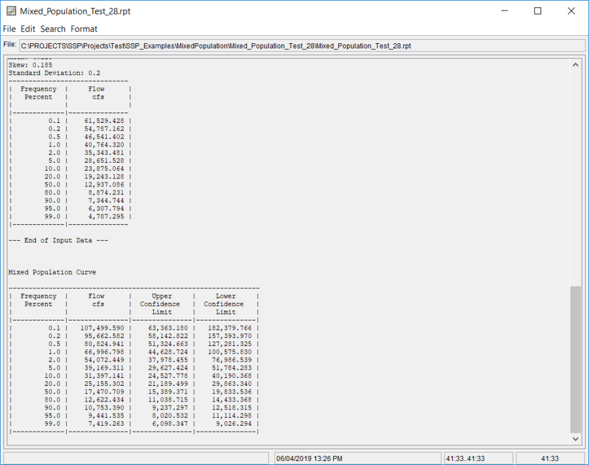Click the rightmost status bar cursor position 41:33
This screenshot has height=465, width=589.
point(550,458)
